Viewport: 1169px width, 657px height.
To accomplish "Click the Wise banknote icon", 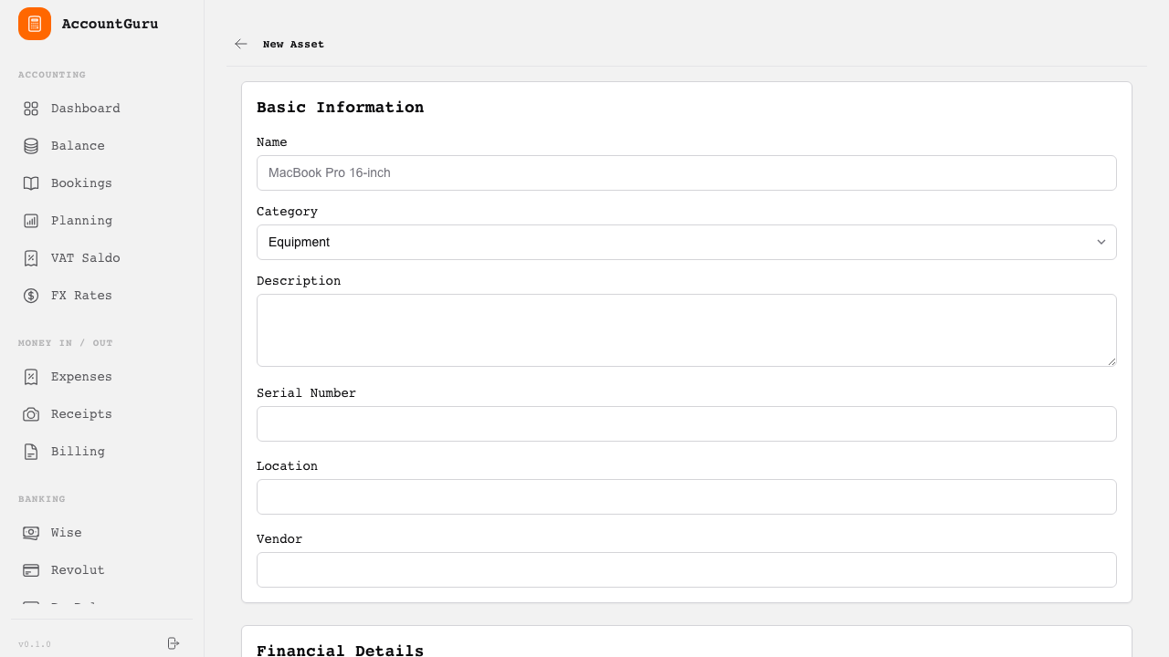I will tap(31, 533).
